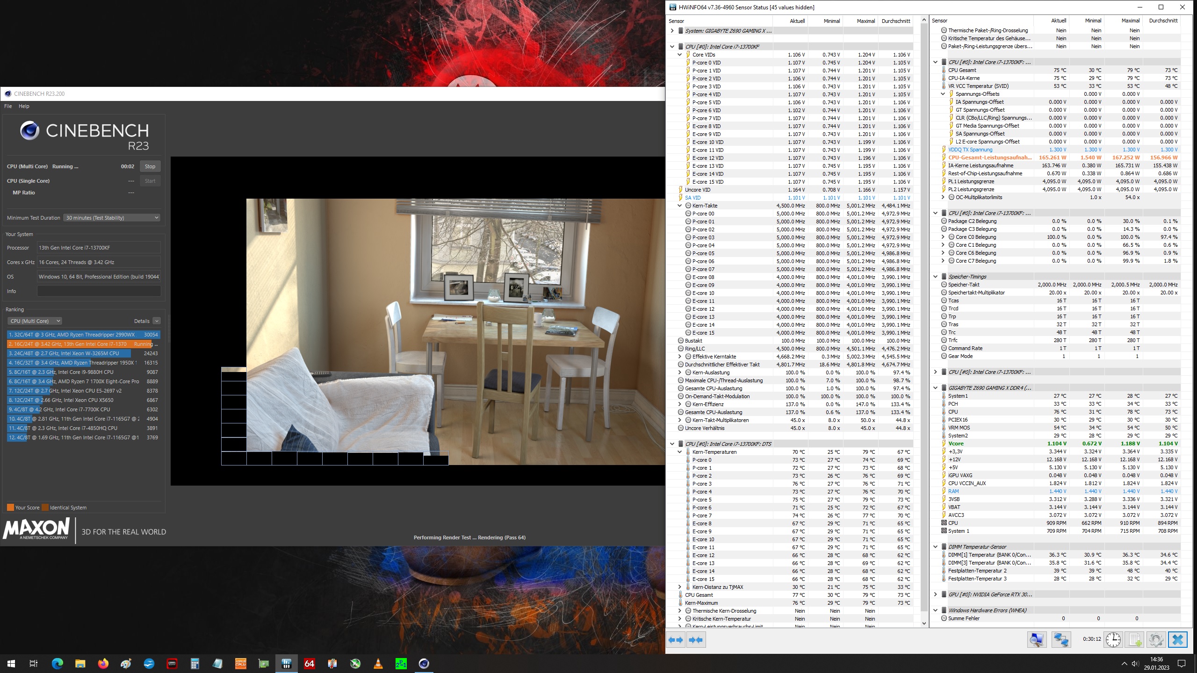Click the thermometer icon beside CPU Gesamt

click(943, 70)
